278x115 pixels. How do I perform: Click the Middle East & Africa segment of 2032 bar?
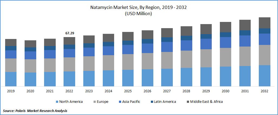[264, 23]
